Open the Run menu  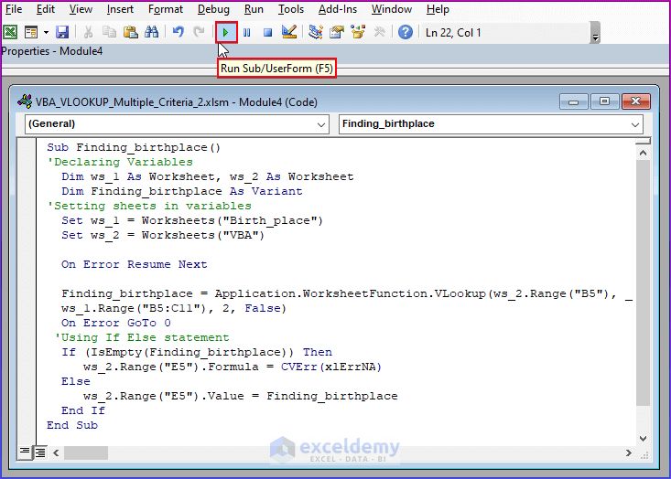tap(254, 9)
